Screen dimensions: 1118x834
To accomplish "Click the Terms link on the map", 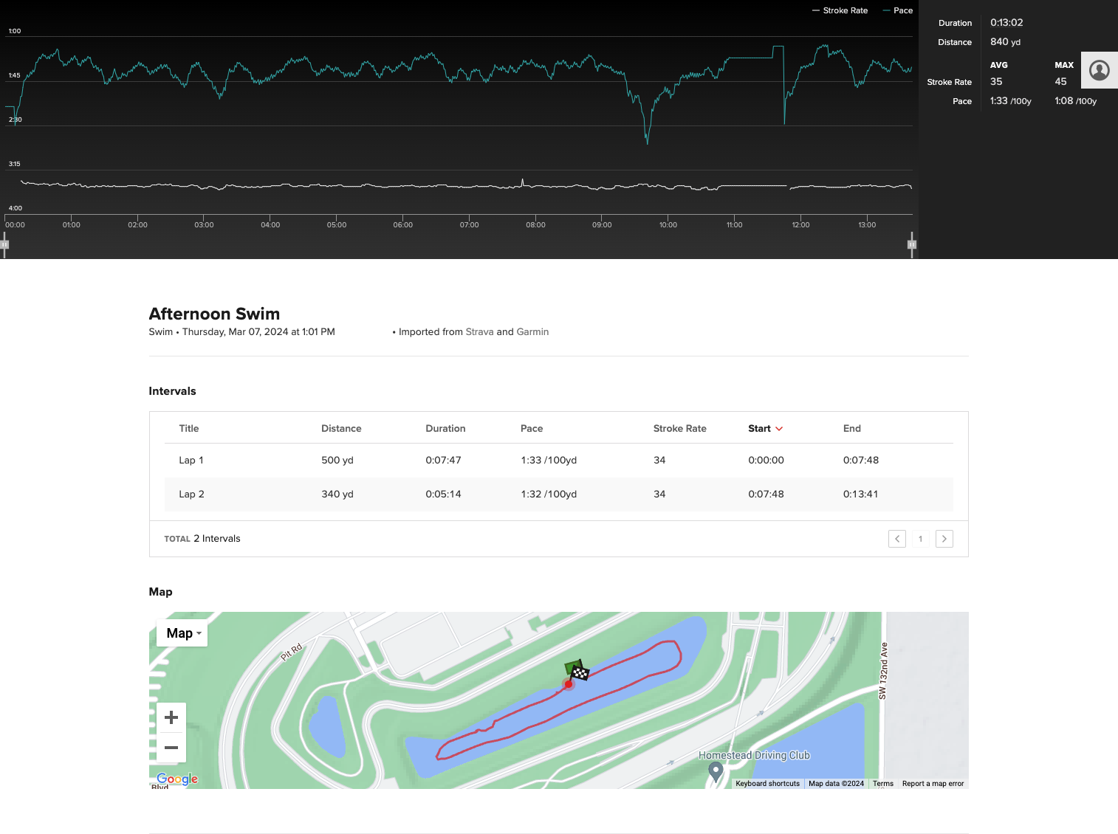I will [882, 783].
